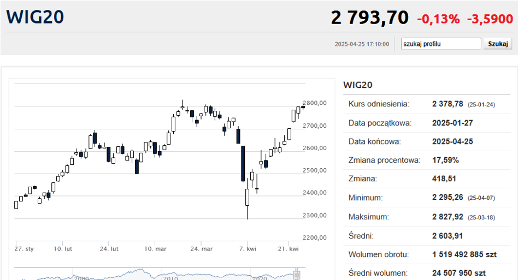Click the current index value 2 793,70
This screenshot has width=518, height=280.
(x=369, y=18)
